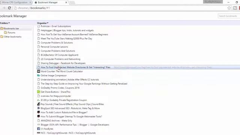Click the BlogSpot SEO Advanced favicon
The height and width of the screenshot is (135, 240).
(x=39, y=108)
